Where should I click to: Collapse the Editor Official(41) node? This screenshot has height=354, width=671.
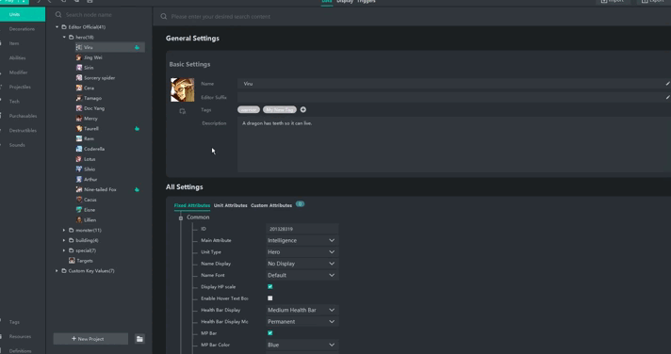57,27
